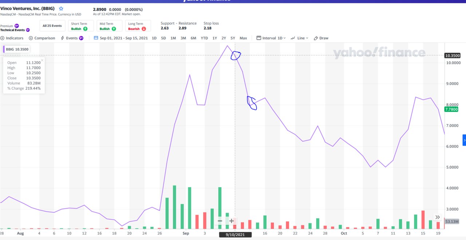Expand the blue right side panel tab

point(464,140)
